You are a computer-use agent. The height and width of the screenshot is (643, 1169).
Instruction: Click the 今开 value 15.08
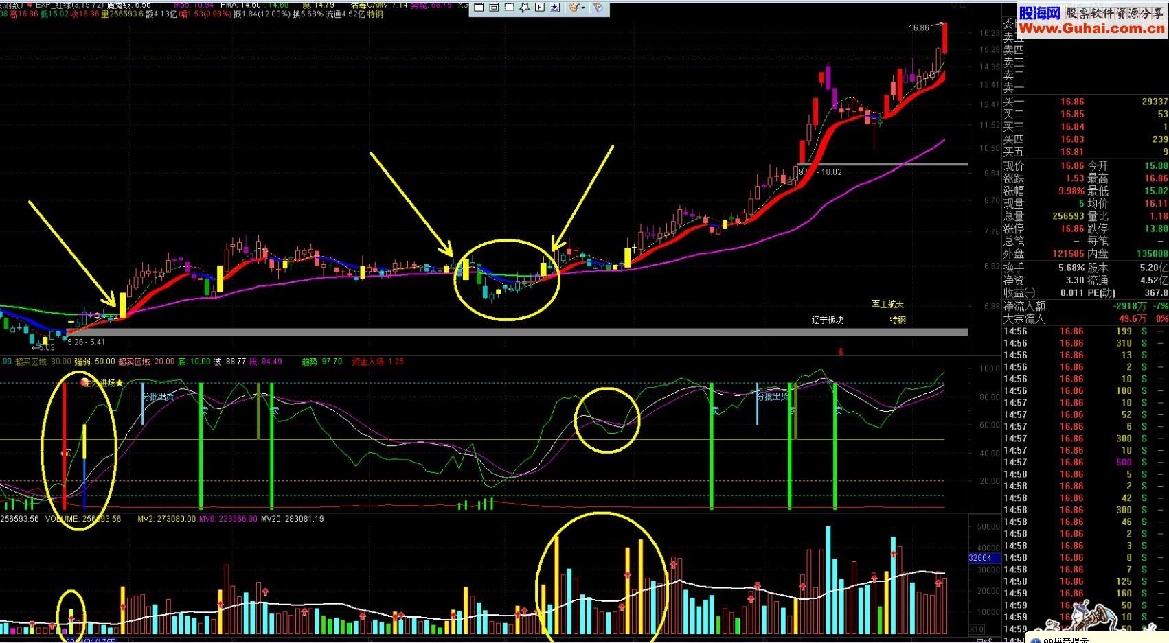(1156, 166)
